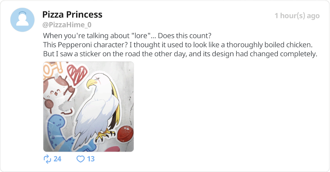The width and height of the screenshot is (330, 172).
Task: Open the Pizza Princess display name
Action: point(72,15)
